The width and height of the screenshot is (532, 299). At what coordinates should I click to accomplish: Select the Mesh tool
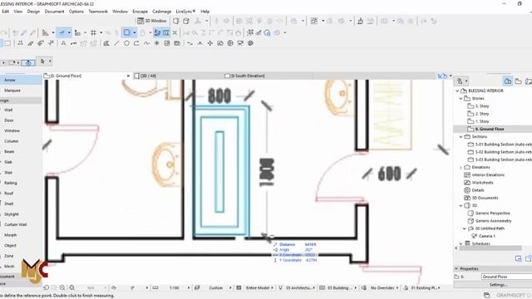(9, 267)
